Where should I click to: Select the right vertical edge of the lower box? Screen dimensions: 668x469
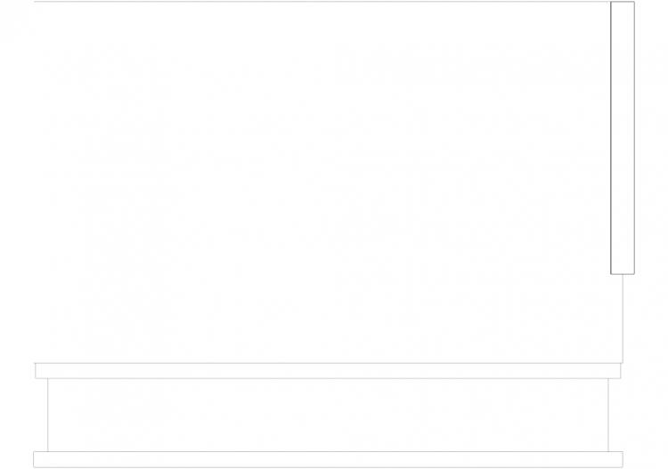coord(608,415)
